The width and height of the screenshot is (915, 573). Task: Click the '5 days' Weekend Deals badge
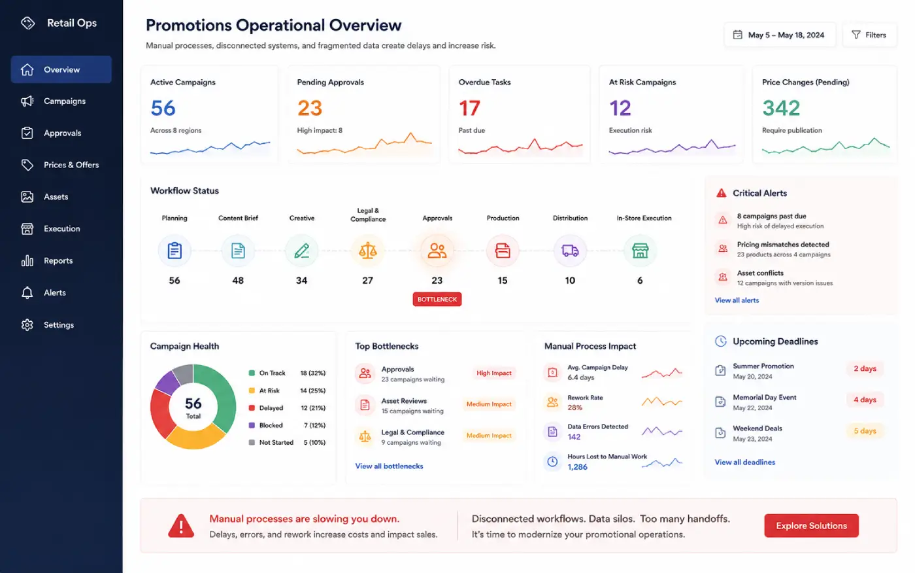[x=865, y=431]
